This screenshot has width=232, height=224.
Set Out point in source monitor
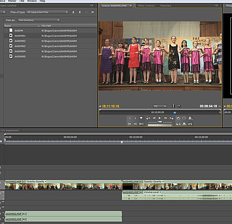(x=135, y=118)
